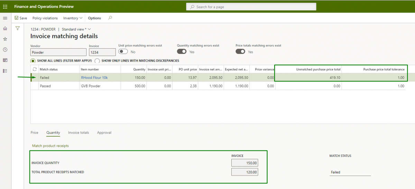Select the Failed match status cell
This screenshot has width=415, height=189.
[59, 78]
